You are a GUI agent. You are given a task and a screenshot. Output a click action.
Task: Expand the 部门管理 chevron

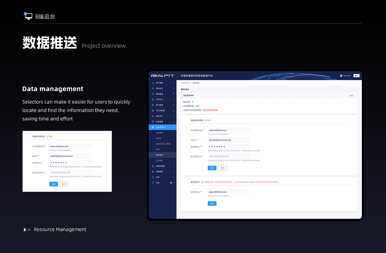[173, 105]
